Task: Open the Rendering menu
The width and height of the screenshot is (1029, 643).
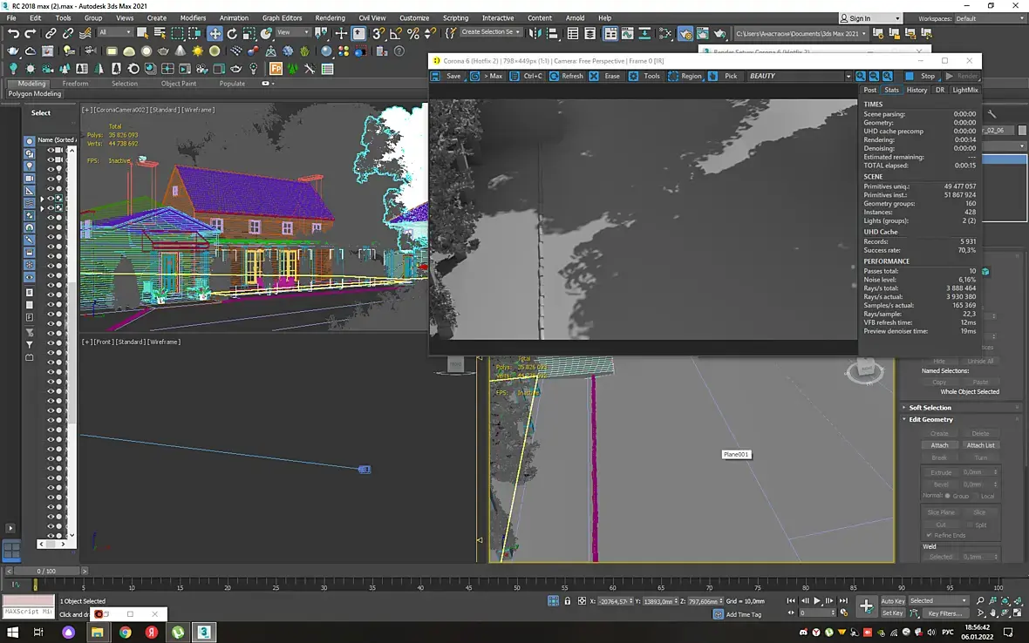Action: pyautogui.click(x=330, y=17)
